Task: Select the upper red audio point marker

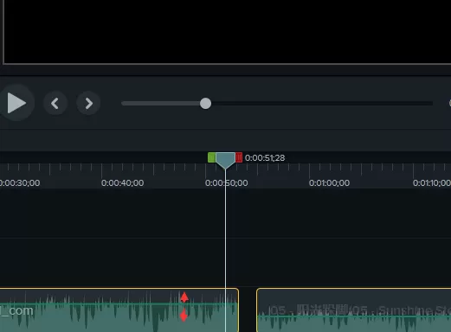Action: [x=184, y=297]
